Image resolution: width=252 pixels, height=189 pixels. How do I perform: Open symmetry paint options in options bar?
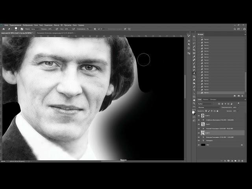click(x=130, y=29)
